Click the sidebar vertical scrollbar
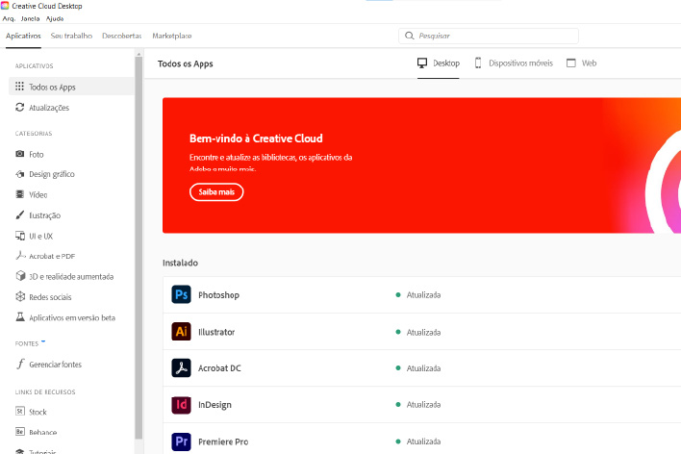The height and width of the screenshot is (454, 681). coord(139,247)
